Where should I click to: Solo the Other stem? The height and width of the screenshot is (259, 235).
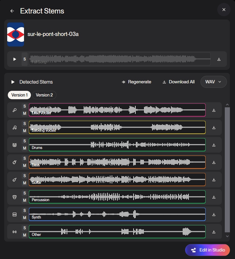(x=25, y=228)
